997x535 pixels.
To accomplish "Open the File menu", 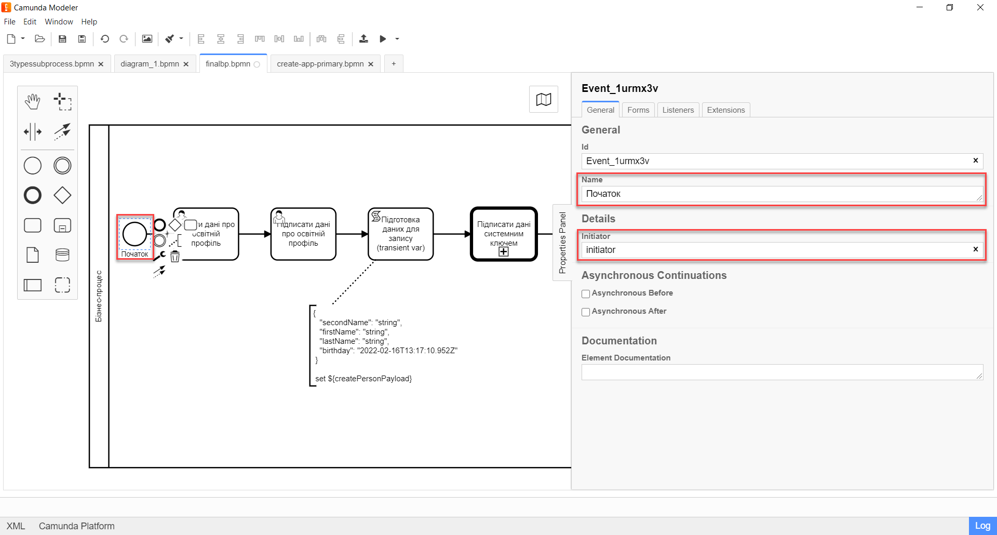I will point(10,22).
